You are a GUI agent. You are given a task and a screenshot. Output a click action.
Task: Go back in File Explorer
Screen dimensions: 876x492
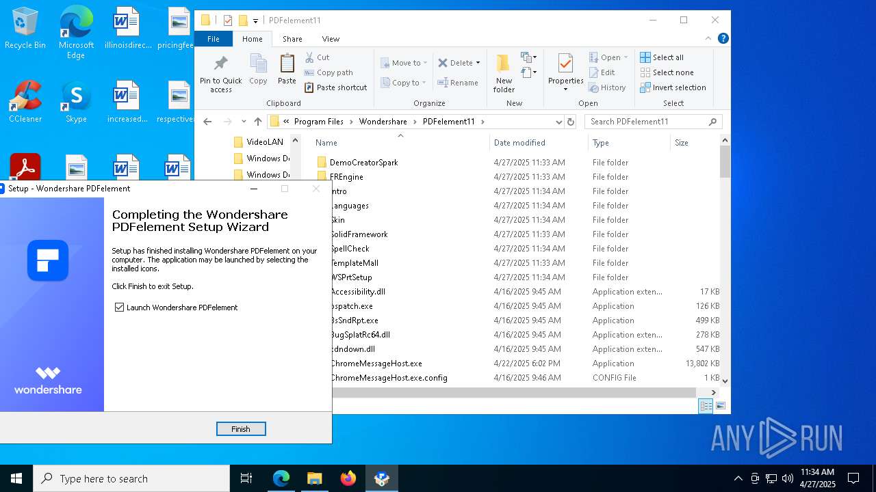coord(208,122)
